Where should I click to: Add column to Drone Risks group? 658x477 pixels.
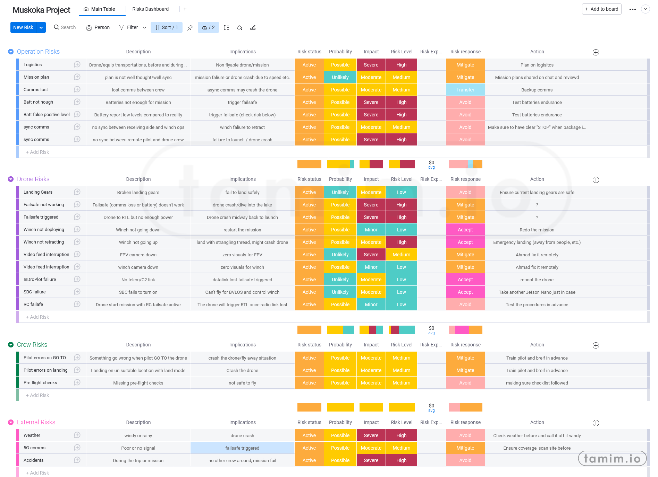pyautogui.click(x=596, y=180)
